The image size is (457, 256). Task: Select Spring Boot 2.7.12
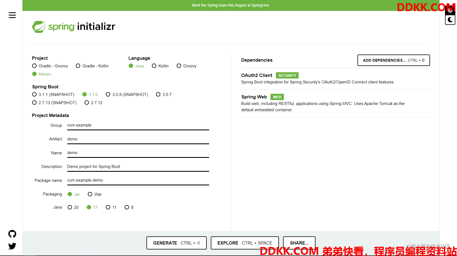[x=94, y=103]
